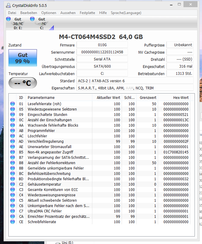202x244 pixels.
Task: Click the Grenzwert column header
Action: [147, 97]
